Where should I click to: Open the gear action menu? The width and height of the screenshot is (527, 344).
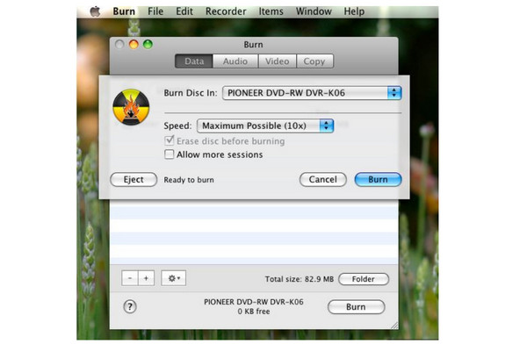[173, 278]
